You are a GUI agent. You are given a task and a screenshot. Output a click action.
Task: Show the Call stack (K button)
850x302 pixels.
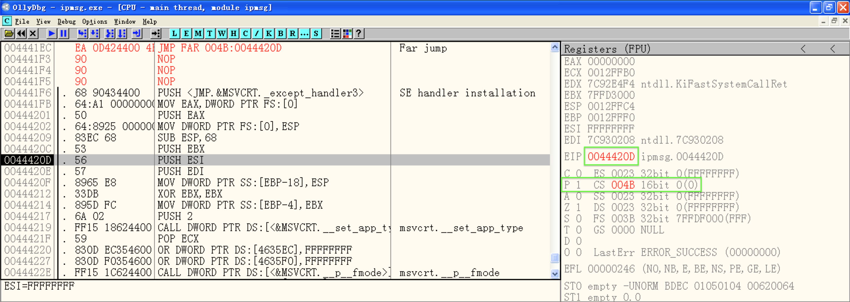269,33
